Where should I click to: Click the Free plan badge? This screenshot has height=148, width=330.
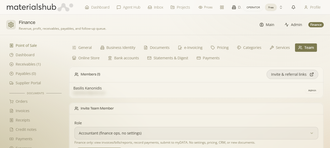[x=271, y=7]
